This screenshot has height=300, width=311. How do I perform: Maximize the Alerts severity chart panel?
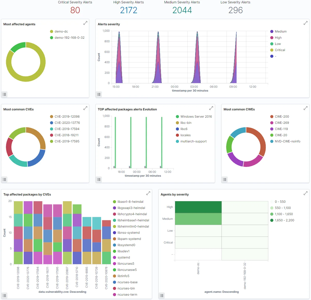point(306,23)
